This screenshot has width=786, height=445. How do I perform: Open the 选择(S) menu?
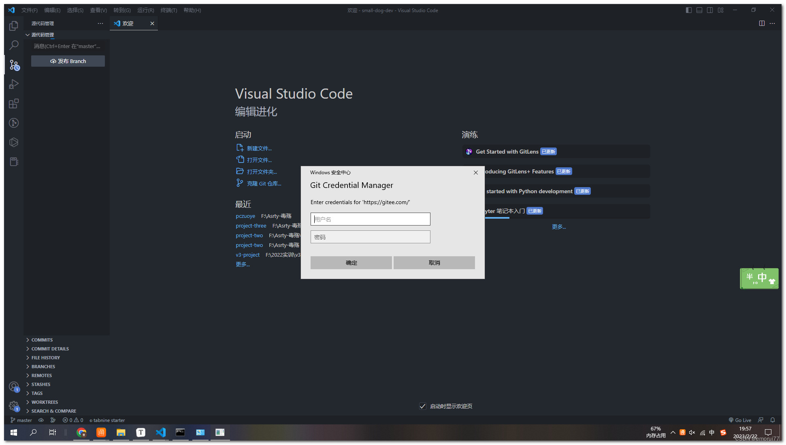(75, 10)
